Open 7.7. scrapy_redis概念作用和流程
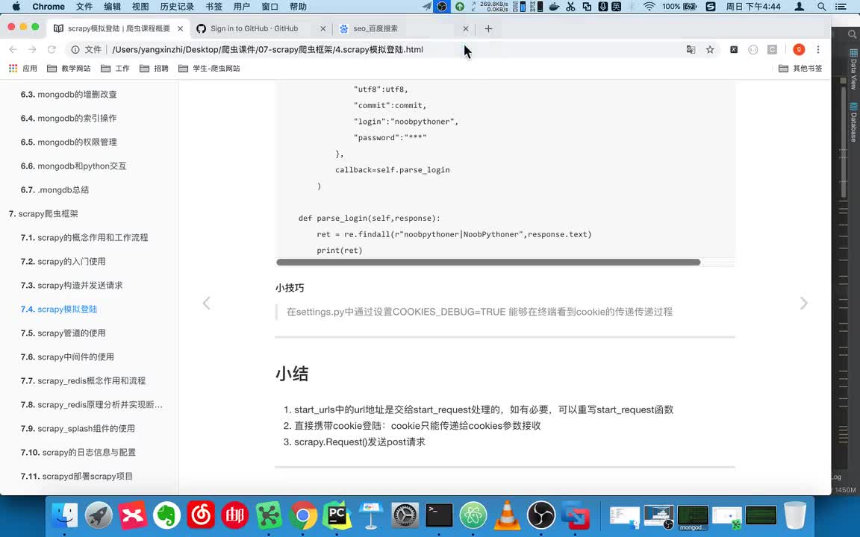This screenshot has width=860, height=537. click(x=84, y=381)
